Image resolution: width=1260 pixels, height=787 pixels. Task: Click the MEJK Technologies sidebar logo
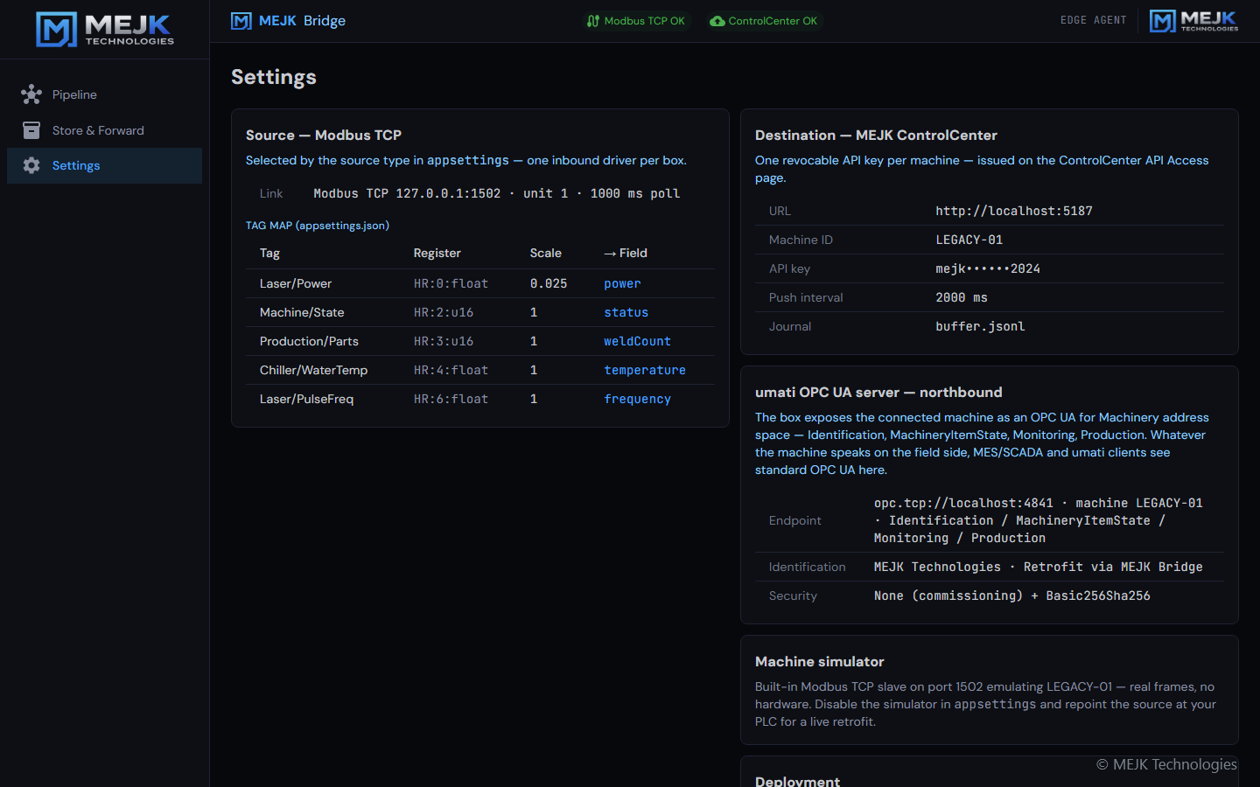click(105, 29)
